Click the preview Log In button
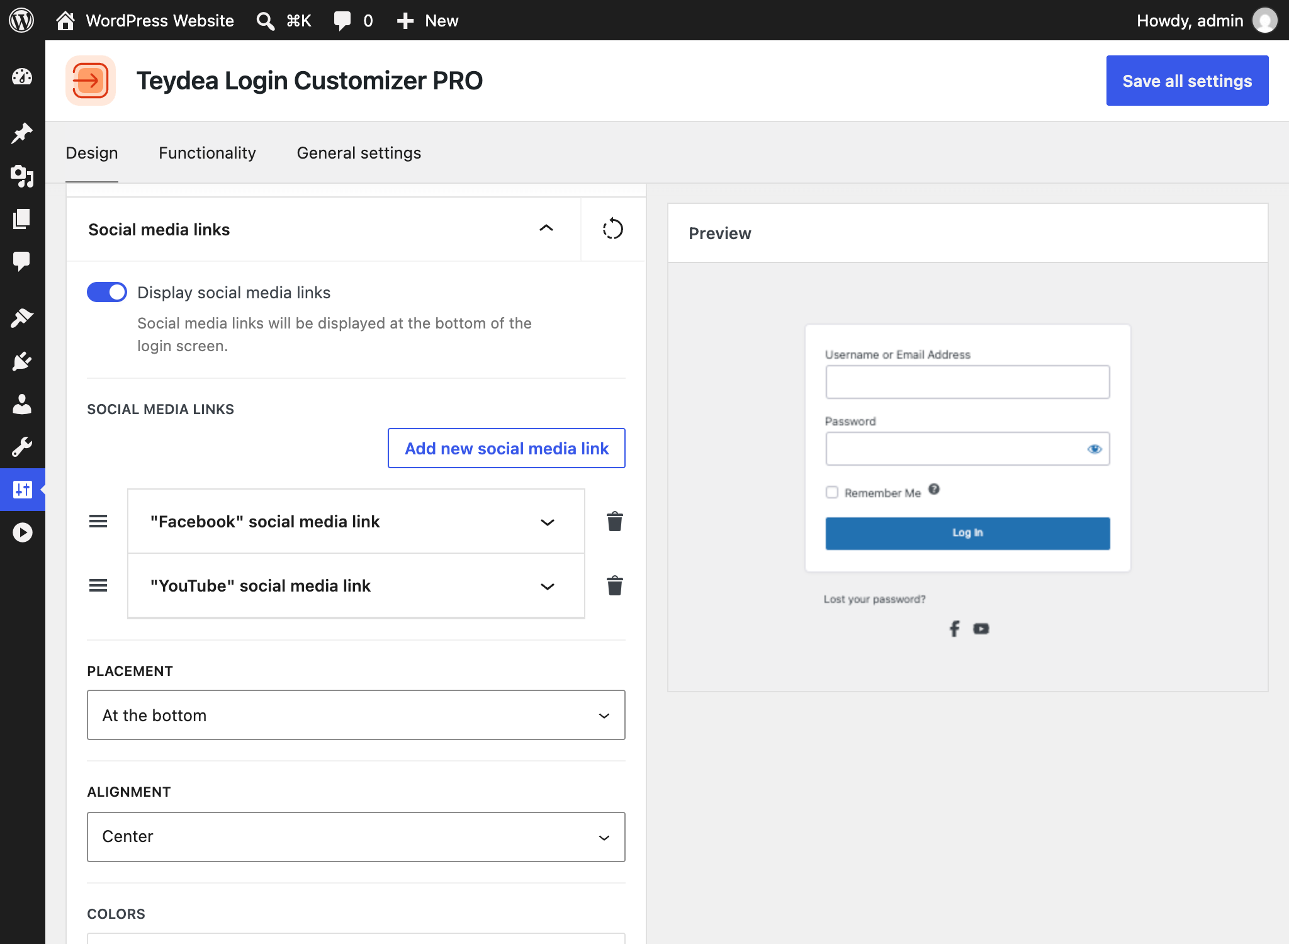The image size is (1289, 944). point(967,533)
